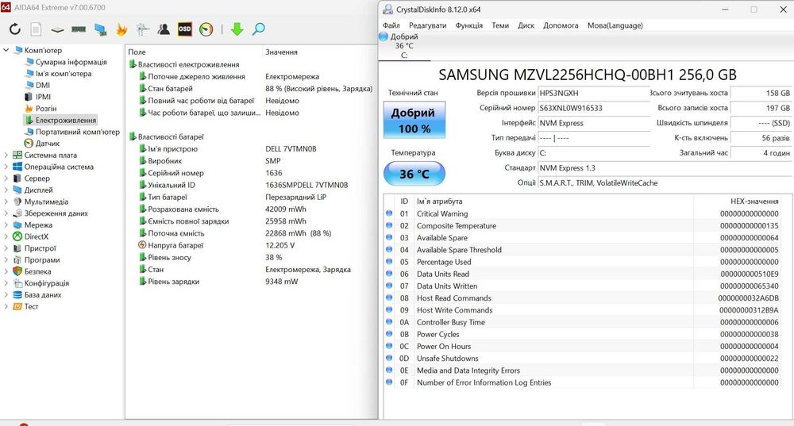794x426 pixels.
Task: Open search with the magnifier icon
Action: tap(258, 29)
